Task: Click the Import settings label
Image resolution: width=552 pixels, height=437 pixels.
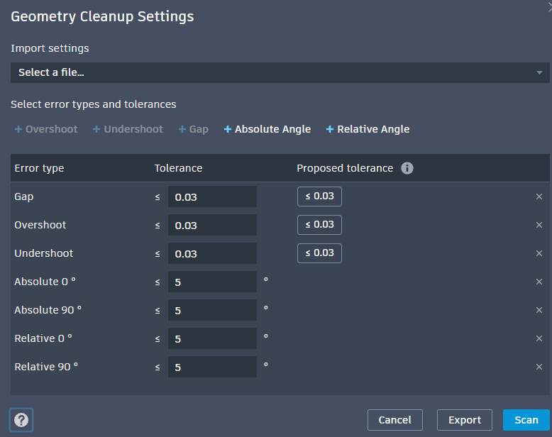Action: pos(50,48)
